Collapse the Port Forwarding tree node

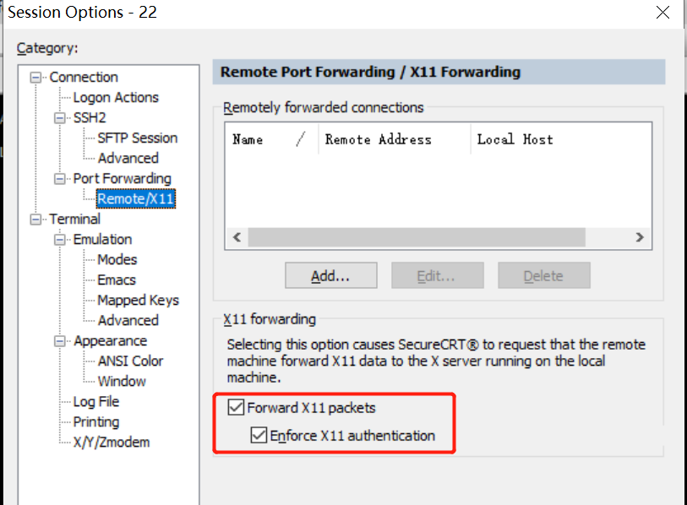[60, 179]
